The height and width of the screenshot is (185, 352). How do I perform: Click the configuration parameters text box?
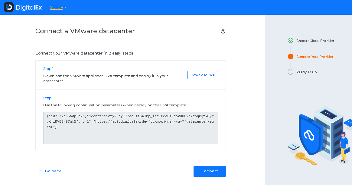pos(131,128)
